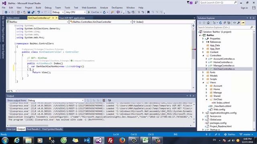This screenshot has height=144, width=257.
Task: Click BaiHoc repository in status bar
Action: [x=230, y=134]
